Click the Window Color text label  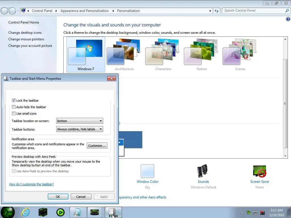[147, 181]
